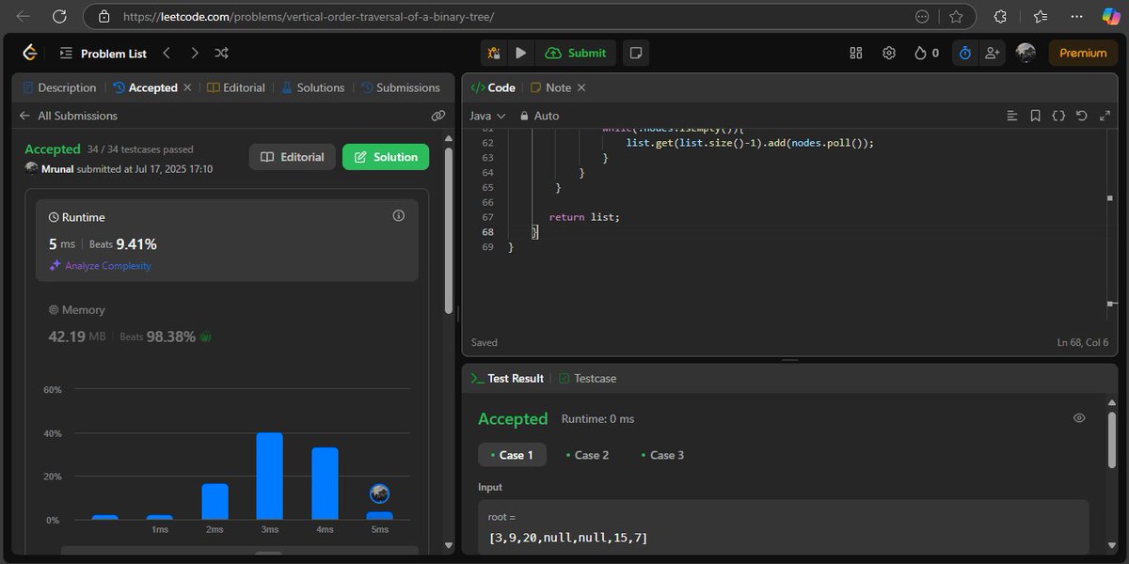Bookmark page with the star icon
1129x564 pixels.
(956, 16)
